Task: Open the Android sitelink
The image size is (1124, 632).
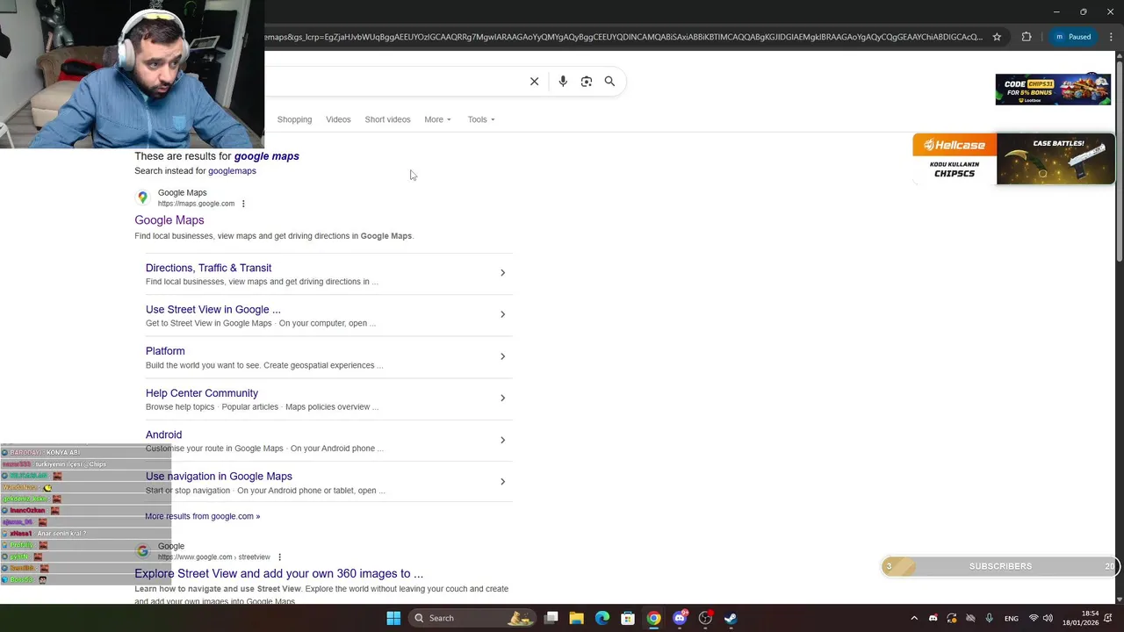Action: tap(163, 434)
